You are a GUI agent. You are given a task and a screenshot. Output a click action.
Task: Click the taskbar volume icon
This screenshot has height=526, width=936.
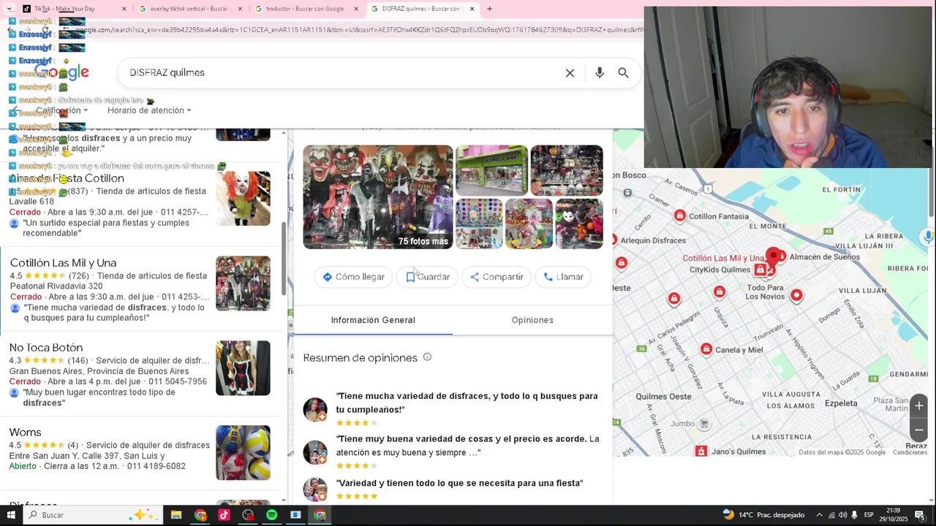point(842,515)
